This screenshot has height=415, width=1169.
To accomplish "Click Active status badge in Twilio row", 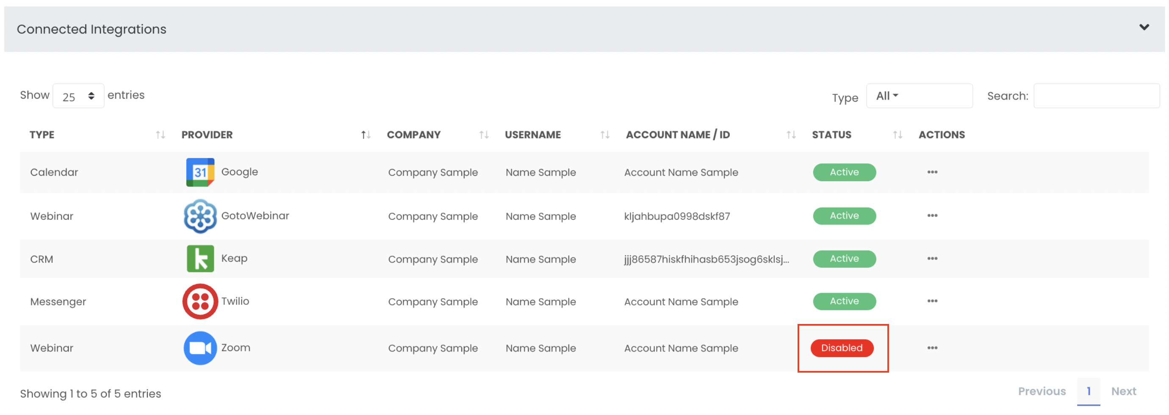I will click(x=844, y=302).
